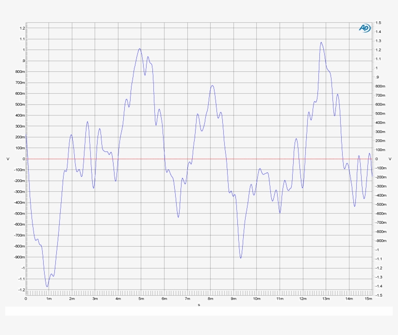
Task: Click the AP logo in the top-right corner
Action: 364,28
